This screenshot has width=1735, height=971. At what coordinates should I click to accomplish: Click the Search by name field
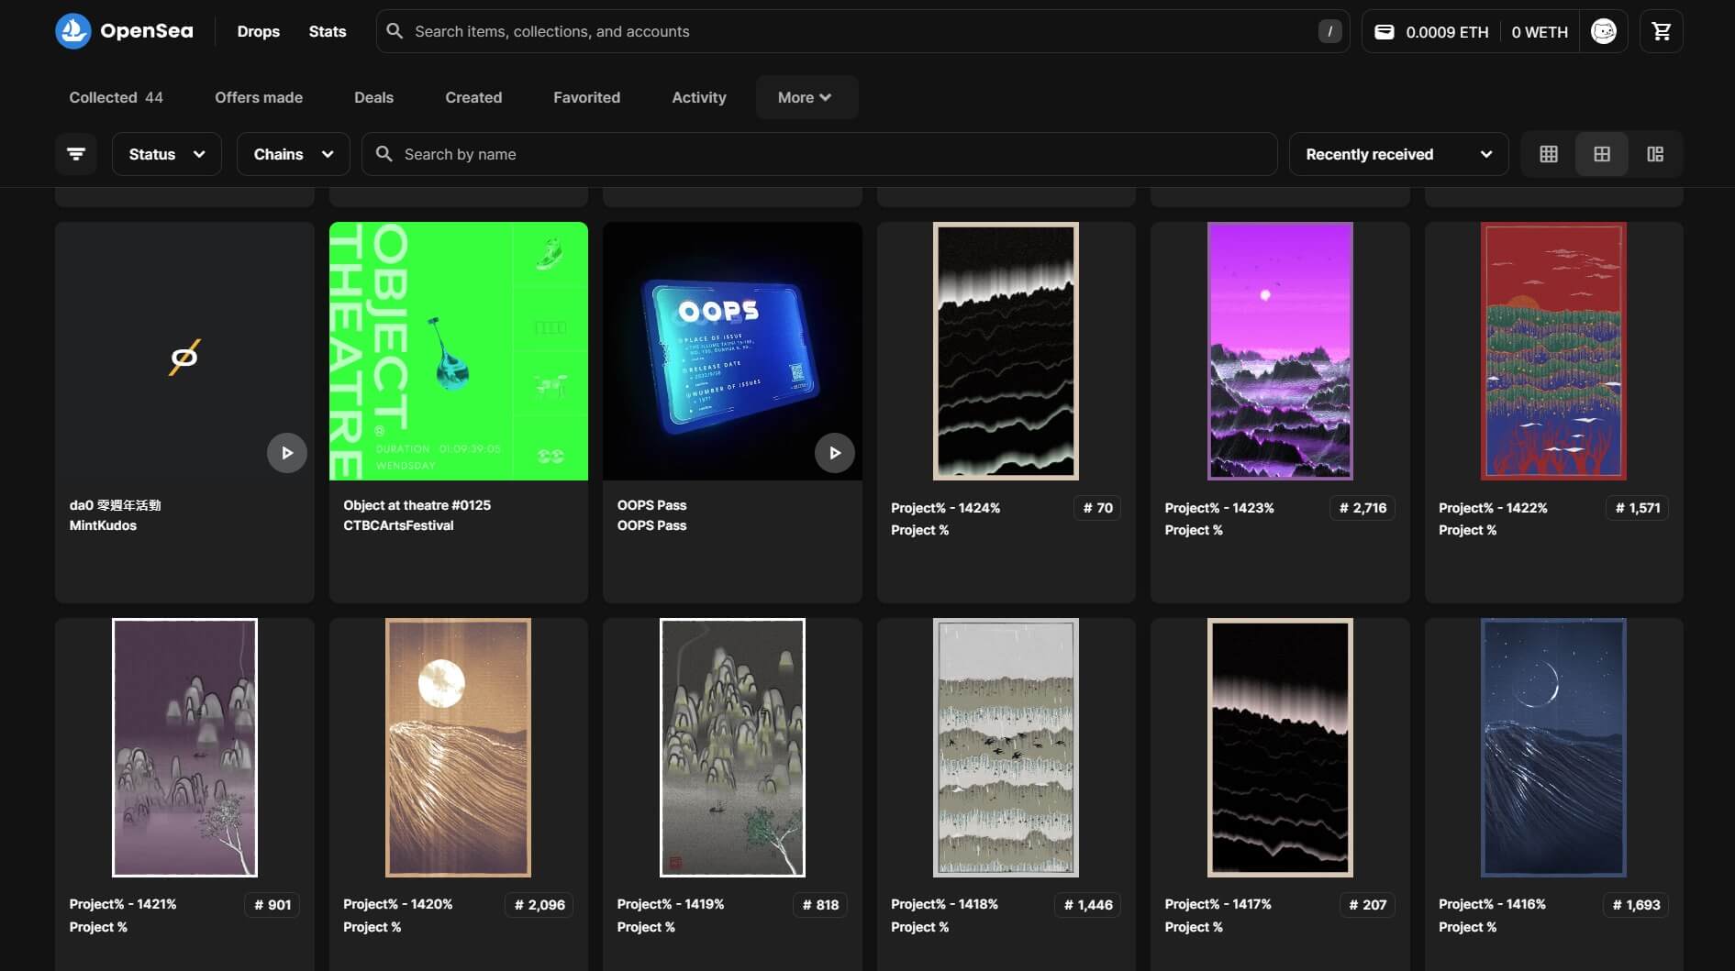click(x=826, y=154)
